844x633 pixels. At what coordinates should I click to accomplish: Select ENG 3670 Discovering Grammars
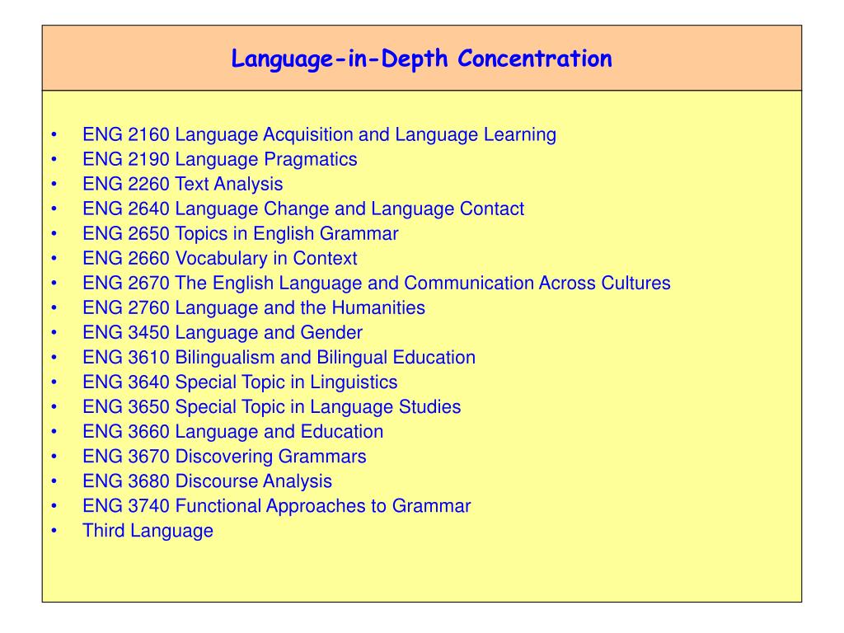[x=224, y=457]
